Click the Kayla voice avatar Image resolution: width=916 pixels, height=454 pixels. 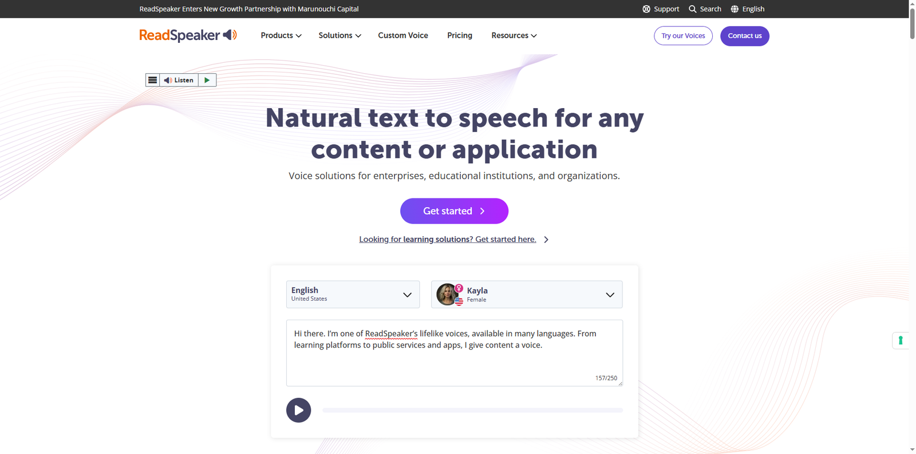pyautogui.click(x=448, y=294)
